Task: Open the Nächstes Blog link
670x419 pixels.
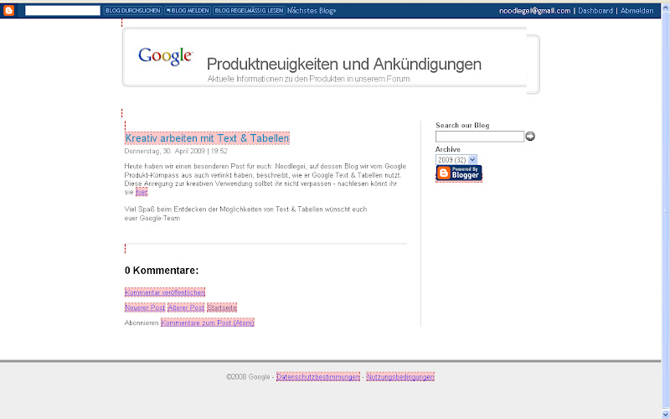Action: pos(312,11)
